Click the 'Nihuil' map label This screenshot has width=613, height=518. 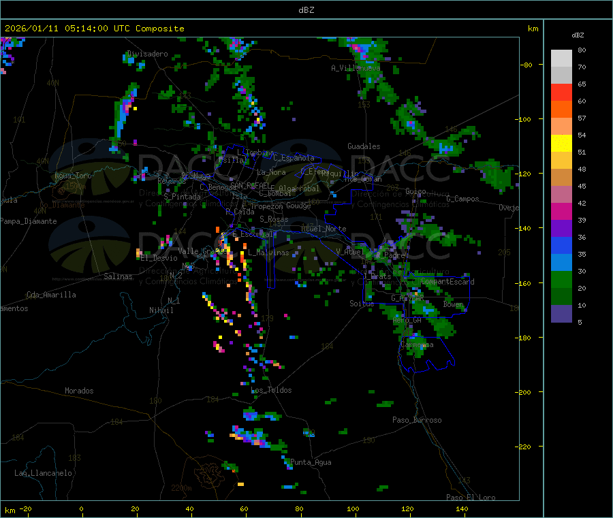[x=161, y=310]
